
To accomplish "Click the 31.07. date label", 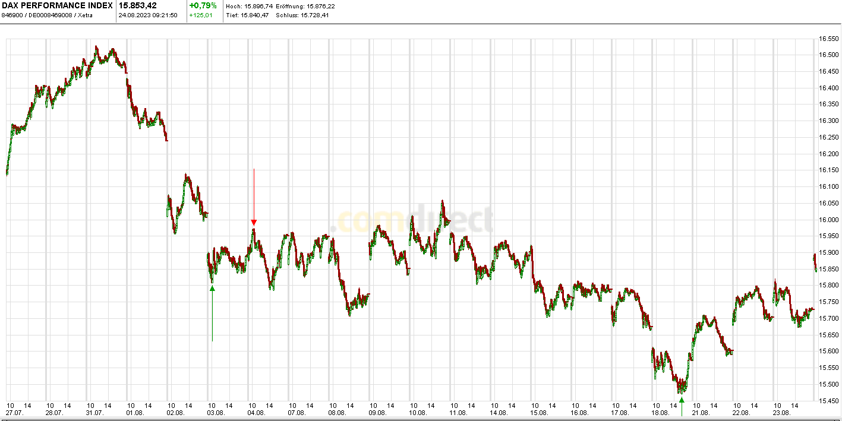I will coord(94,413).
